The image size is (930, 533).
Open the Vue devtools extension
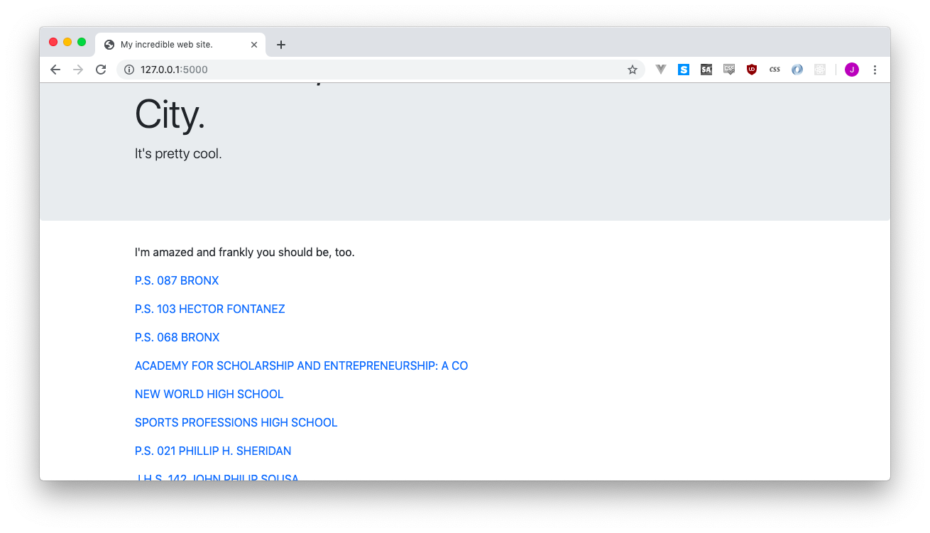click(x=661, y=70)
